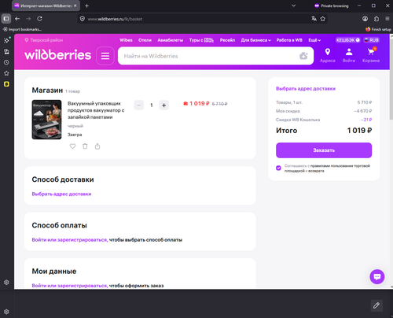Click the 1 019 ₽ item price
The height and width of the screenshot is (318, 393).
(x=200, y=104)
